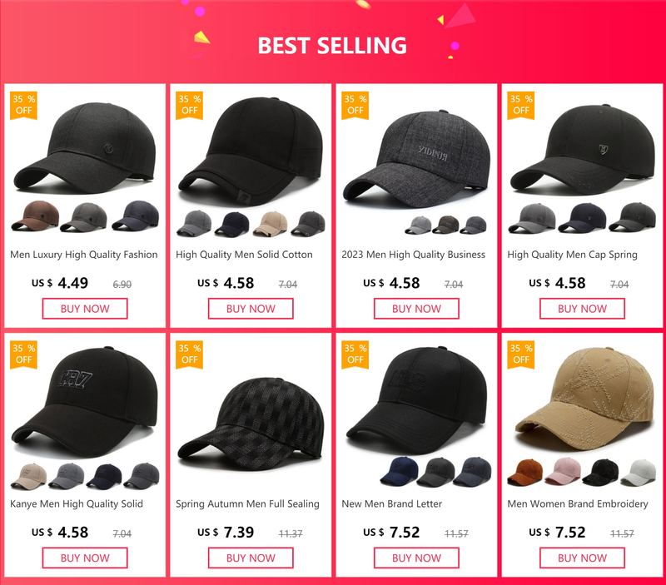Click BUY NOW for High Quality Men Cap Spring

click(582, 309)
